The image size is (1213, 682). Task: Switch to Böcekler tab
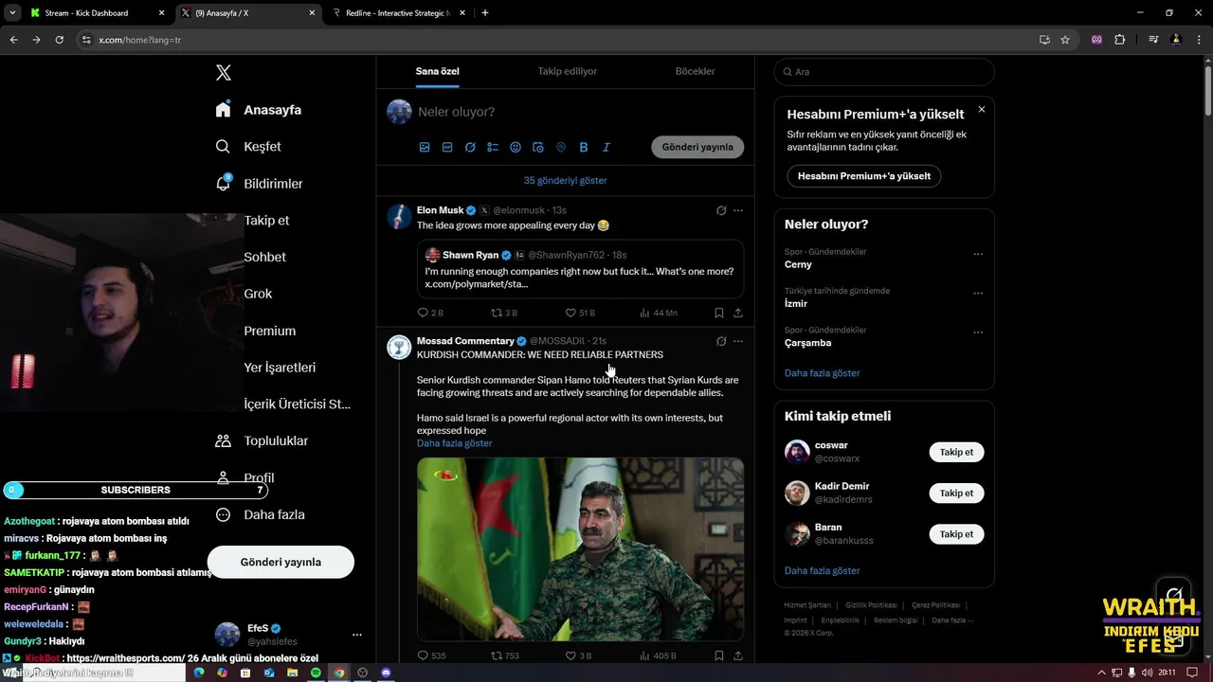695,71
